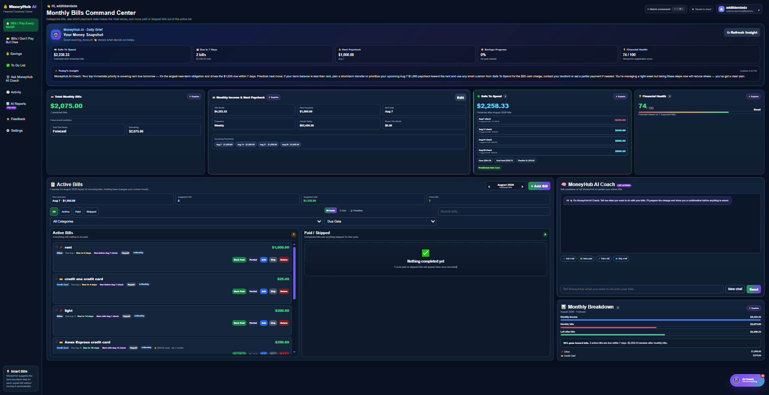Filter bills by Skipped

point(91,212)
